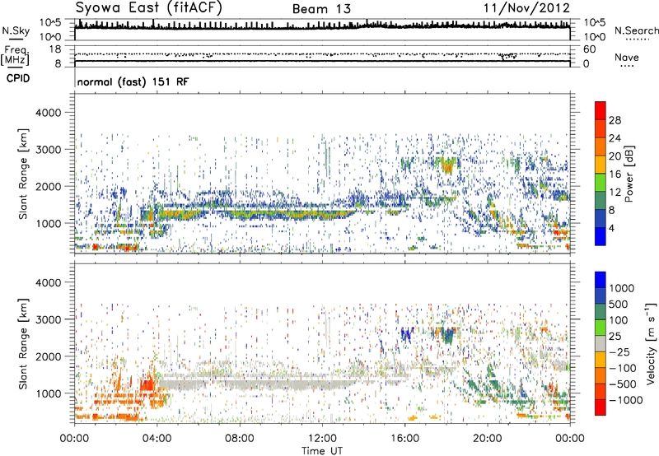Screen dimensions: 659x456
Task: Click the 'Syowa East (fitACF)' title
Action: pyautogui.click(x=149, y=7)
